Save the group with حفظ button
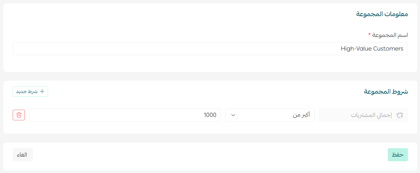The height and width of the screenshot is (173, 420). [398, 155]
